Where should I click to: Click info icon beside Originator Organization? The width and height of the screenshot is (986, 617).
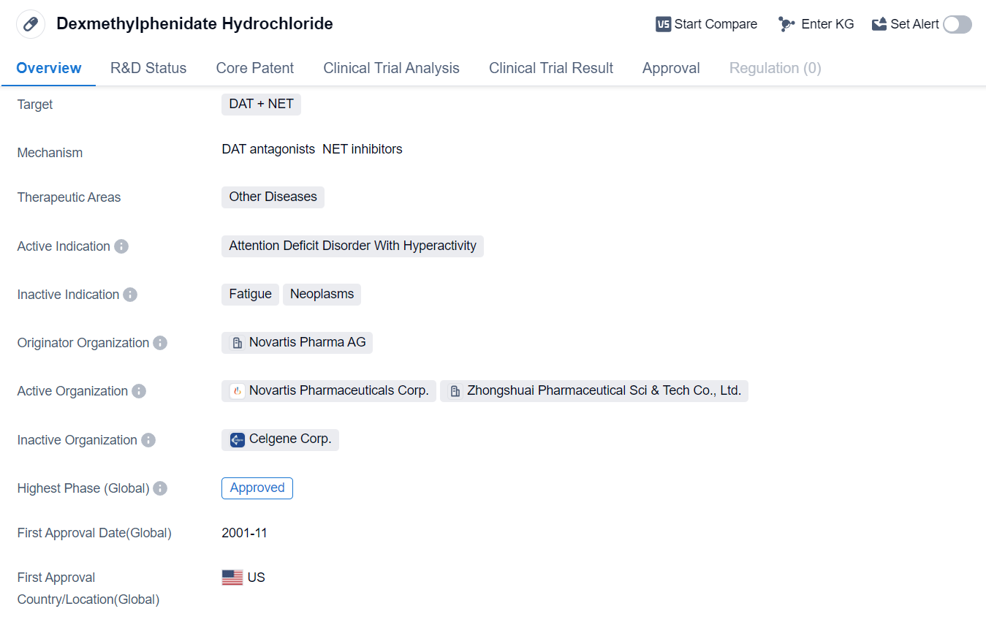coord(160,343)
